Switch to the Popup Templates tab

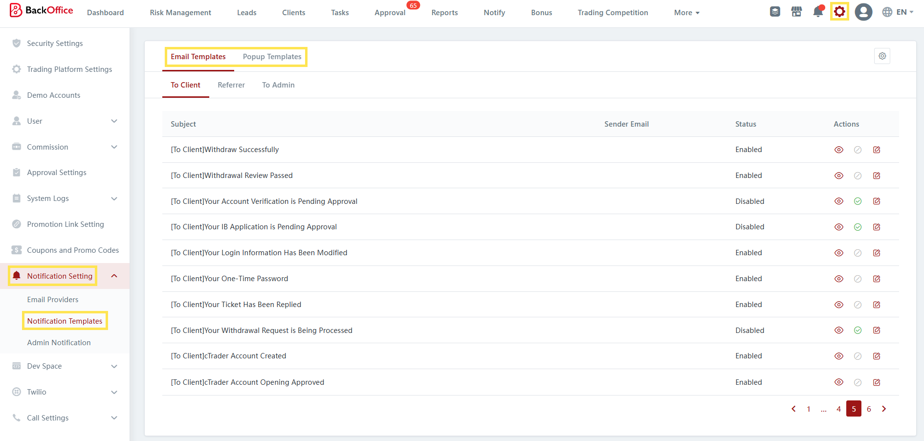tap(272, 57)
